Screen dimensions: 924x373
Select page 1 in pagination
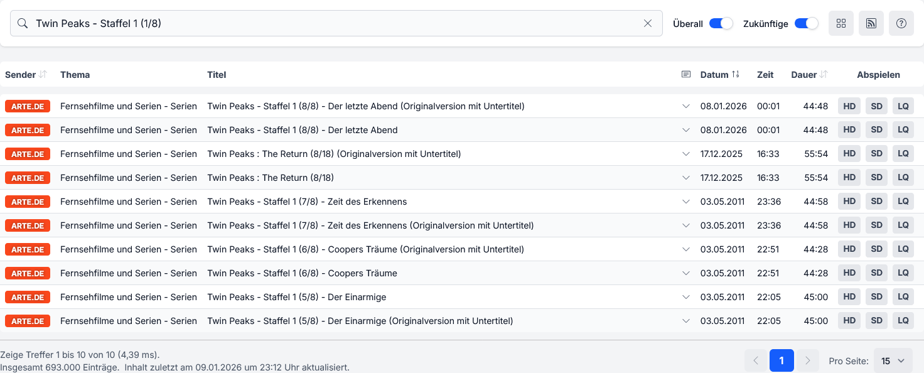782,360
